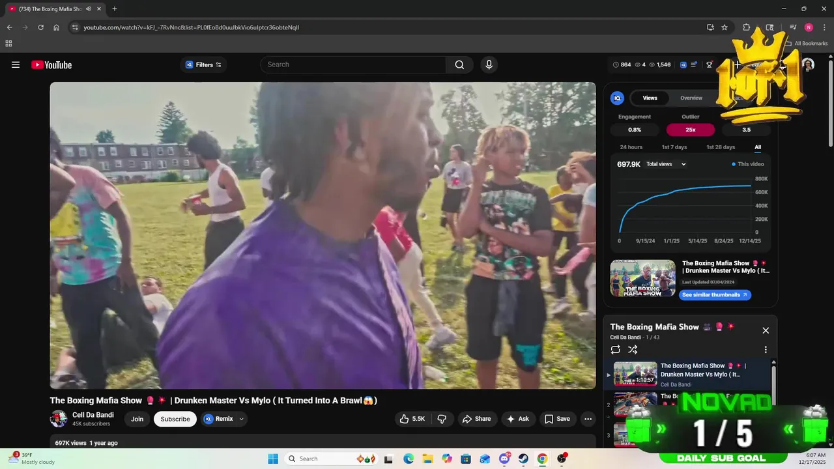
Task: Close the Boxing Mafia Show playlist panel
Action: (766, 330)
